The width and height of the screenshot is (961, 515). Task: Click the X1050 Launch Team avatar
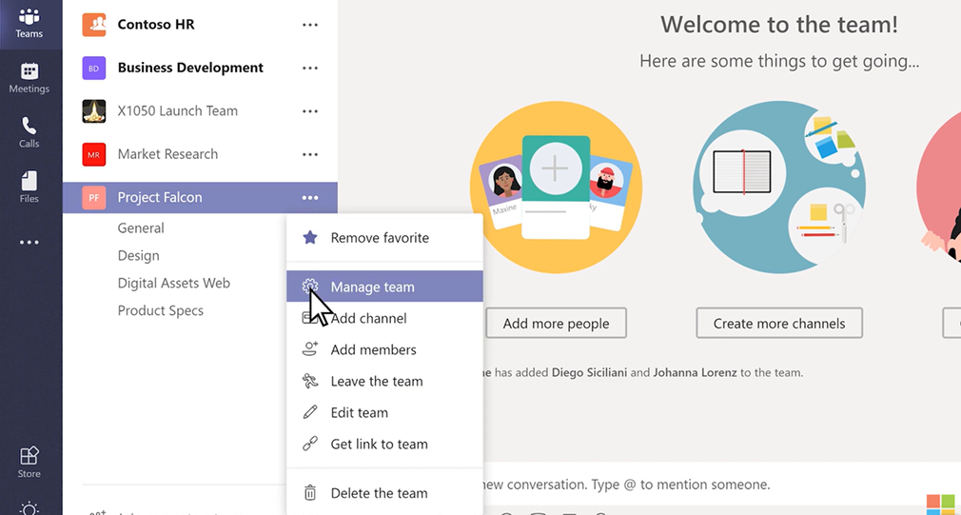click(x=94, y=111)
